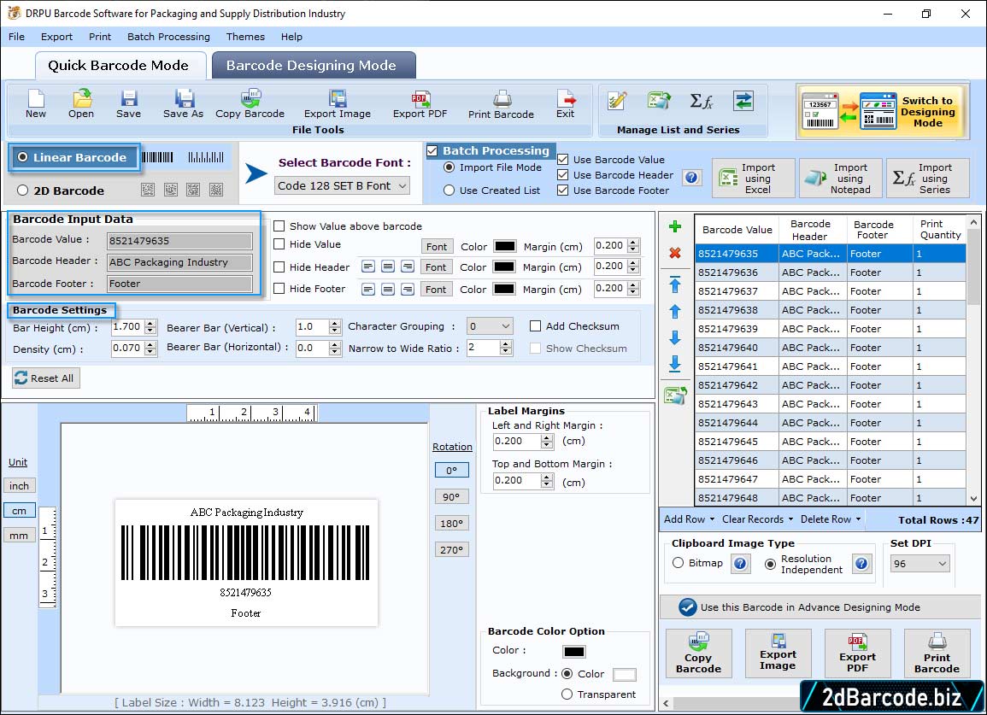Click the 90° rotation button
The image size is (987, 715).
pos(451,496)
